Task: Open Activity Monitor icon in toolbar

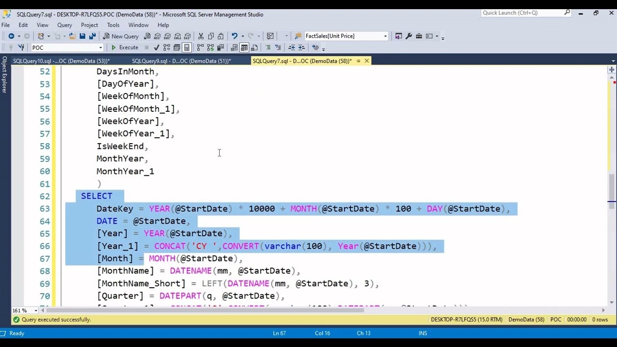Action: 270,36
